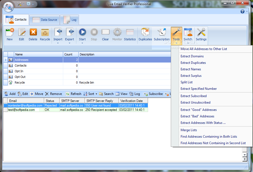The image size is (253, 172).
Task: Click the Tools wrench icon
Action: tap(176, 32)
